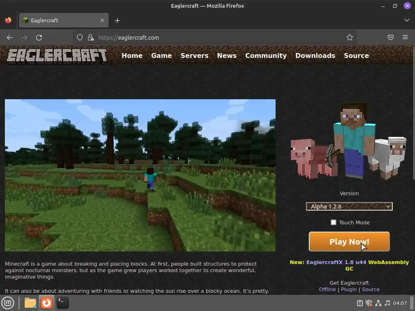Close the Eaglercraft tab
Screen dimensions: 415x311
pyautogui.click(x=102, y=20)
